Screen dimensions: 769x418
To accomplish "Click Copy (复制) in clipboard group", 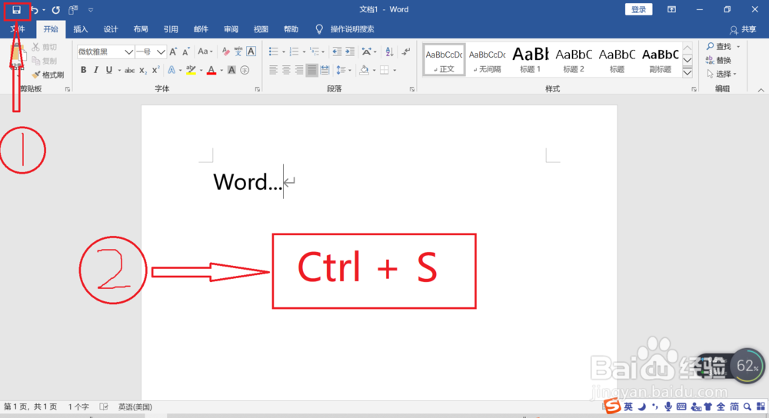I will click(x=45, y=61).
